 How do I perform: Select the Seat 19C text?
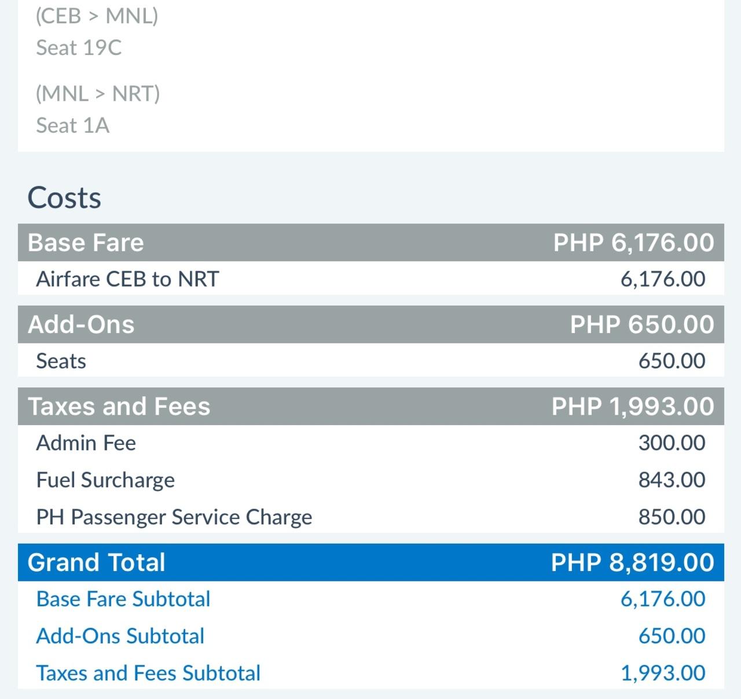coord(79,47)
